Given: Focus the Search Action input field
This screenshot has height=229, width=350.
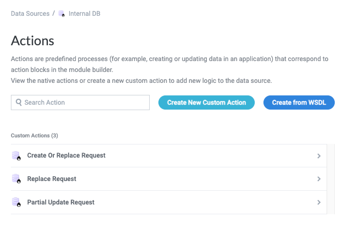Looking at the screenshot, I should point(84,103).
